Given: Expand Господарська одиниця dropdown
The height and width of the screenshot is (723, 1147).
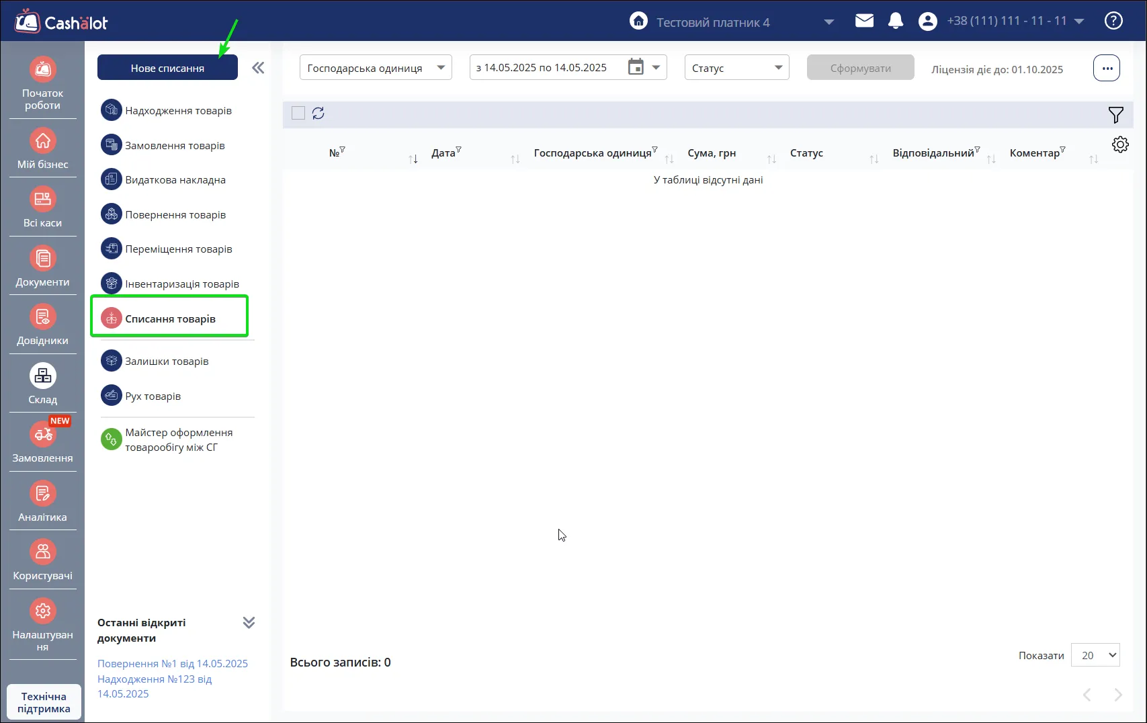Looking at the screenshot, I should (376, 67).
